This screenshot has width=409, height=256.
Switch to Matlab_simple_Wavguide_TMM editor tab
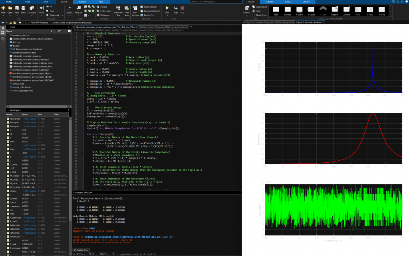click(163, 27)
